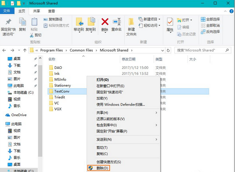Click the Properties (属性) checkmark icon
Image resolution: width=235 pixels, height=172 pixels.
[x=170, y=22]
